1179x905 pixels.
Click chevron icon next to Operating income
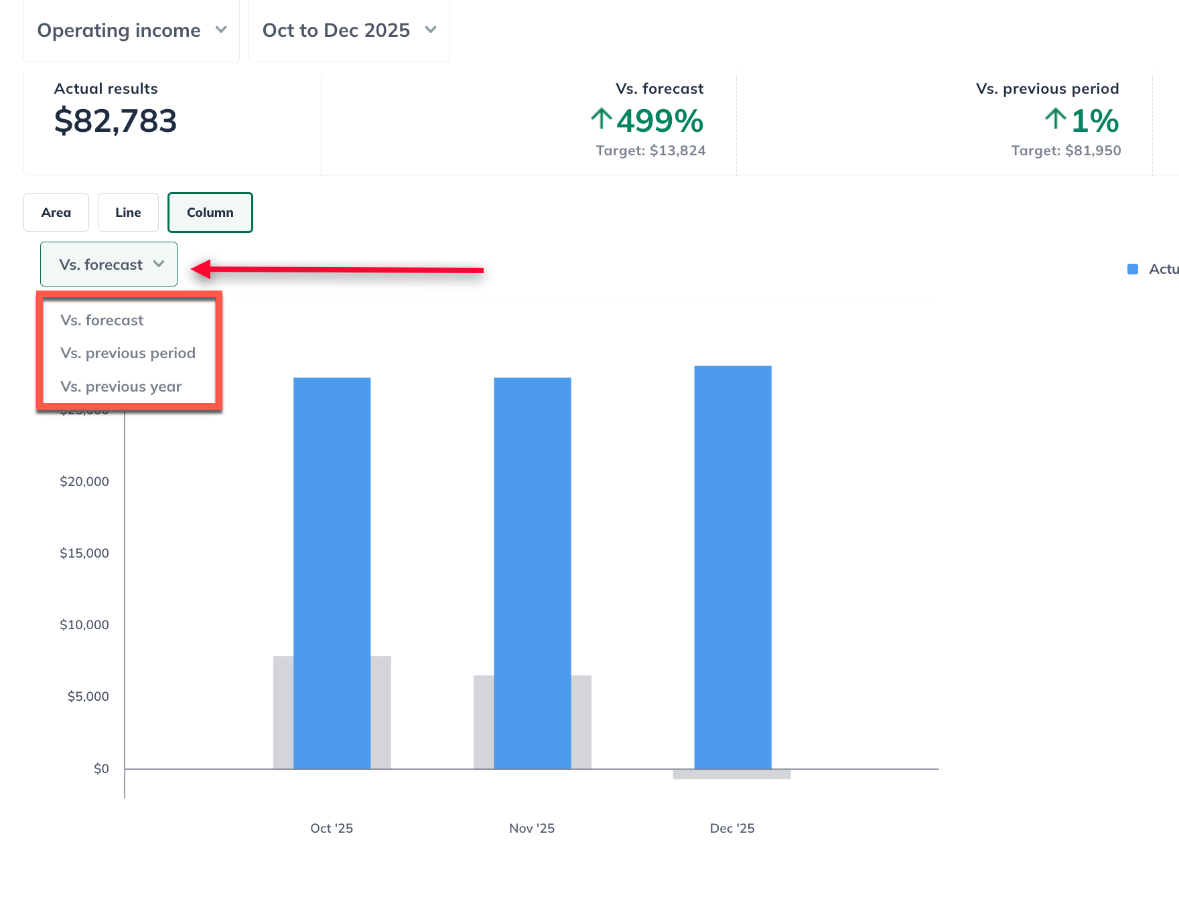click(x=221, y=30)
